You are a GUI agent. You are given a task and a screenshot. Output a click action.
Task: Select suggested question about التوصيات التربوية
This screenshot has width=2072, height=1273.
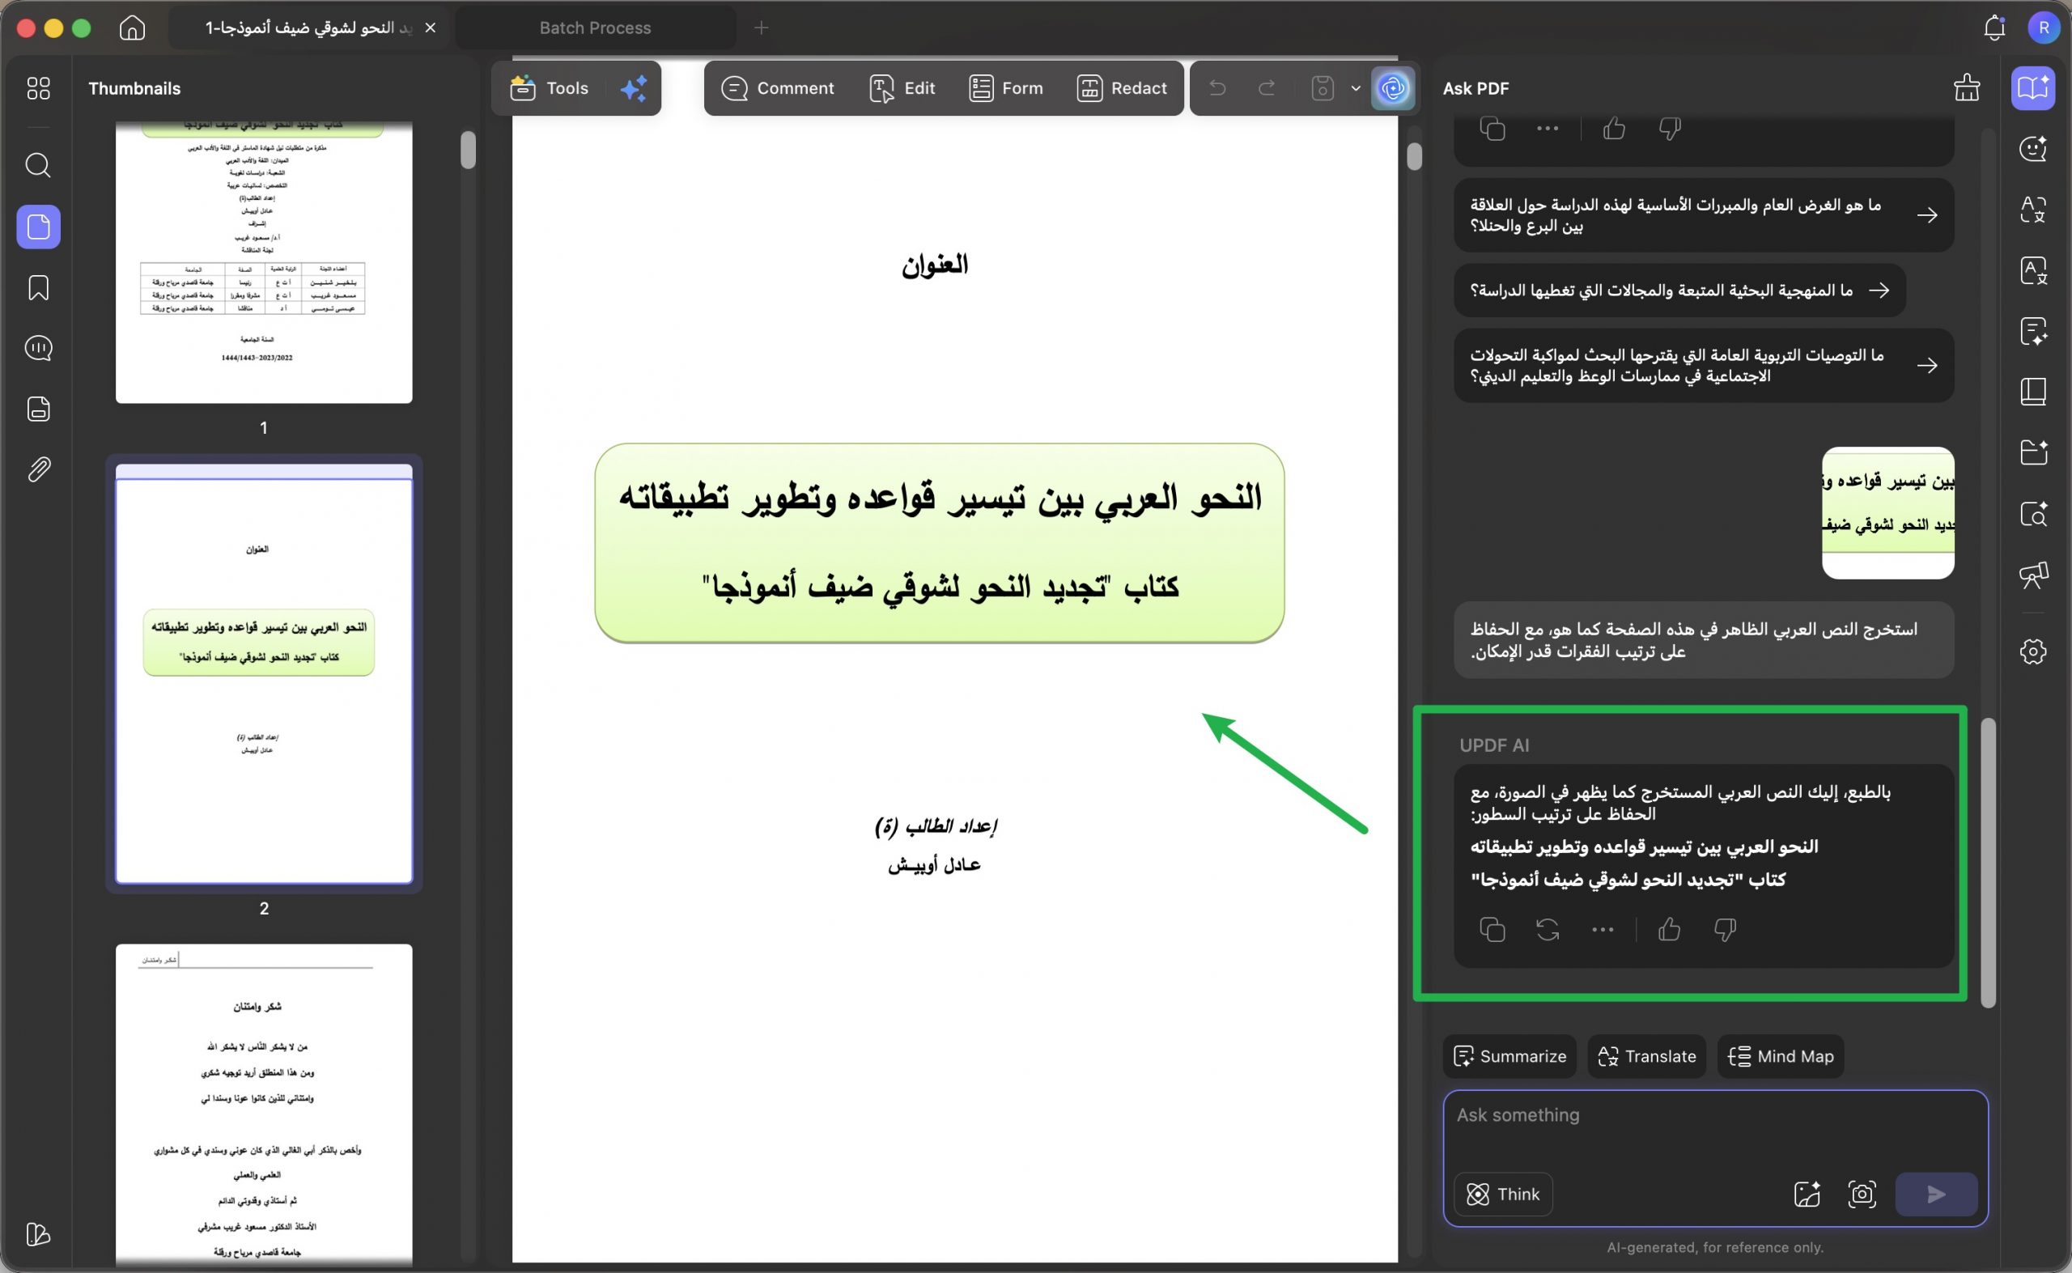coord(1703,366)
